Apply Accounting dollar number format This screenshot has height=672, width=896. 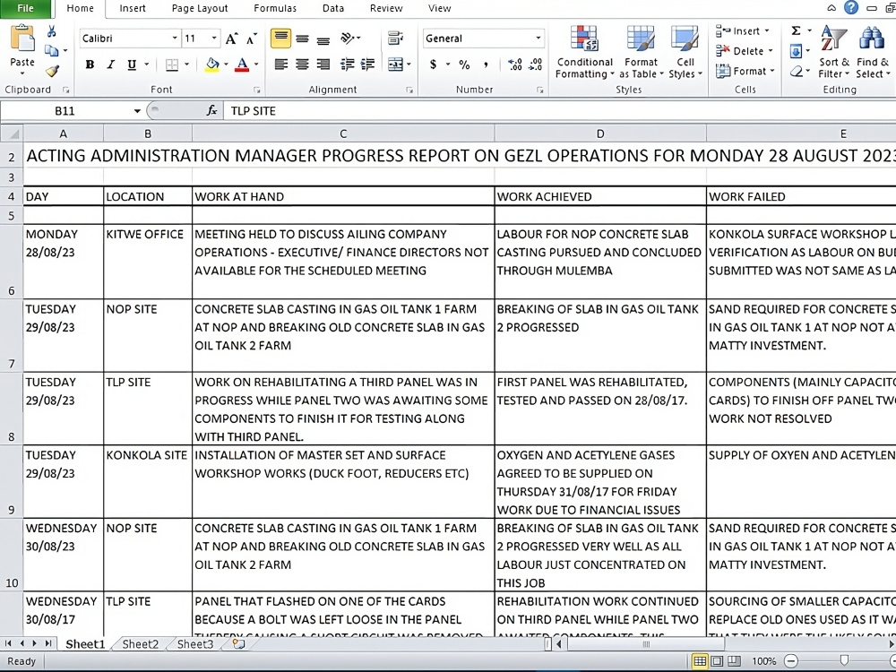point(433,65)
